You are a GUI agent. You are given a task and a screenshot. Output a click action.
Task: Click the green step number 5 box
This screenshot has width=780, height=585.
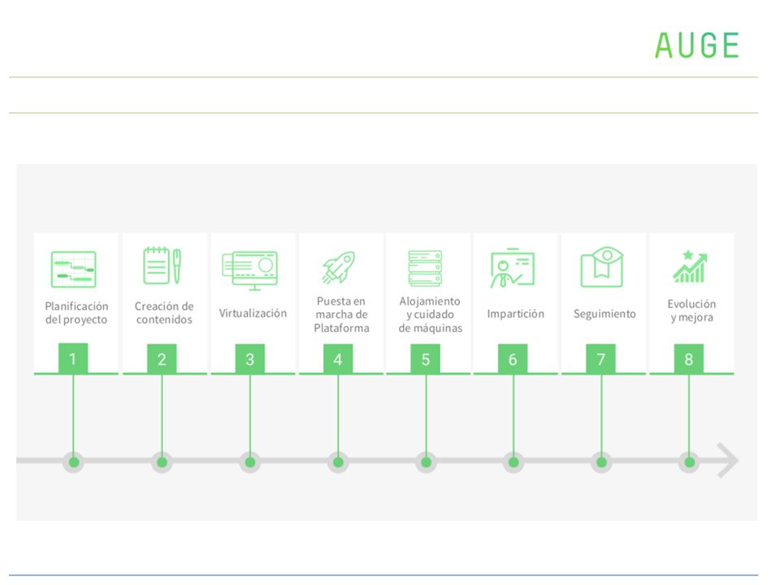click(x=425, y=358)
